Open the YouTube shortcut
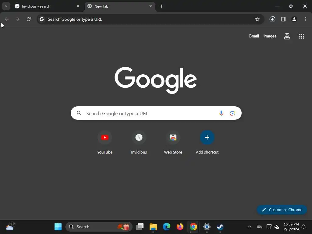This screenshot has width=312, height=234. (x=105, y=142)
